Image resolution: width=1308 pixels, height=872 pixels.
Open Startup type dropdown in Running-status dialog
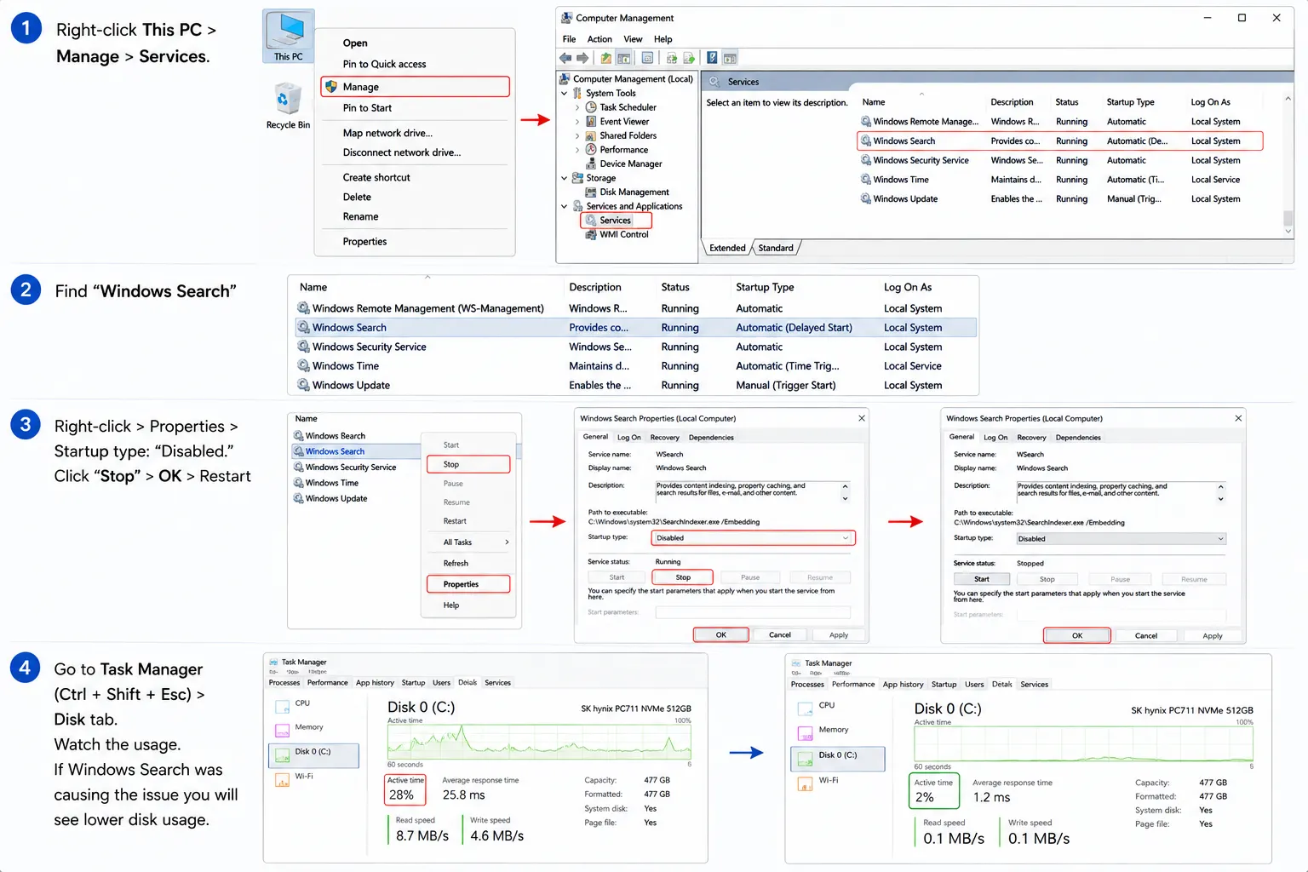[753, 538]
